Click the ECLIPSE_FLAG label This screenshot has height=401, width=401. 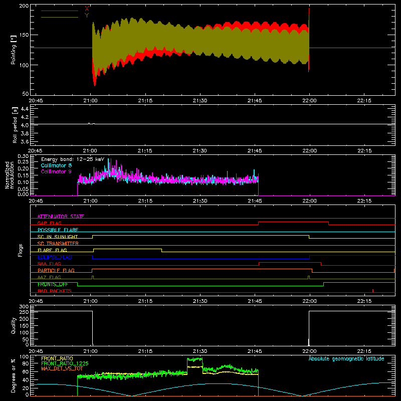coord(55,257)
